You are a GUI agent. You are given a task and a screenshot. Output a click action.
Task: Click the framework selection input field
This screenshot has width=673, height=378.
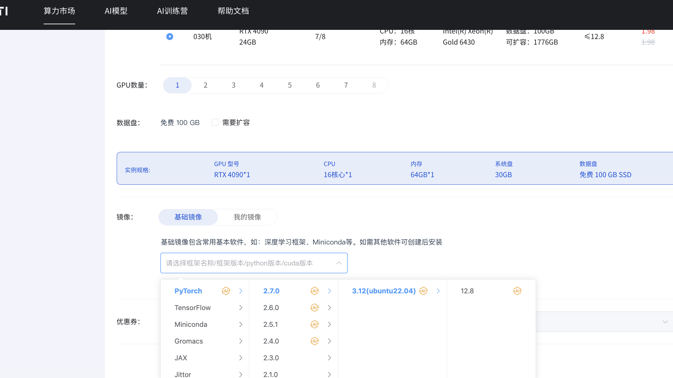pos(254,263)
